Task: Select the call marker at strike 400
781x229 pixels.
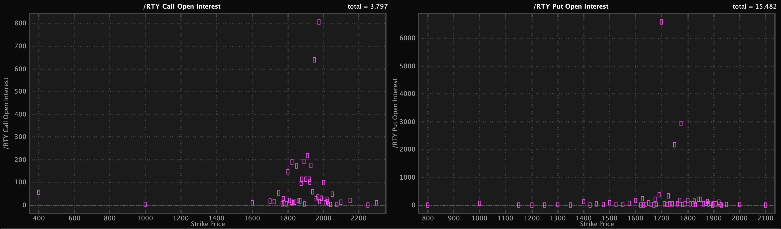Action: pos(39,192)
